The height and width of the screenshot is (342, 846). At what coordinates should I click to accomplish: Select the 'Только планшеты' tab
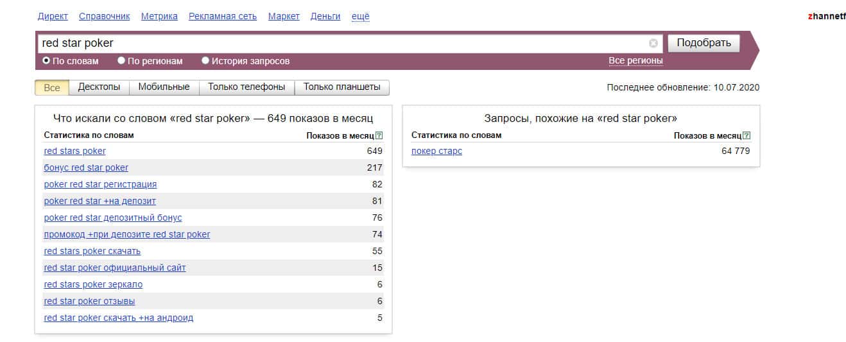tap(341, 87)
